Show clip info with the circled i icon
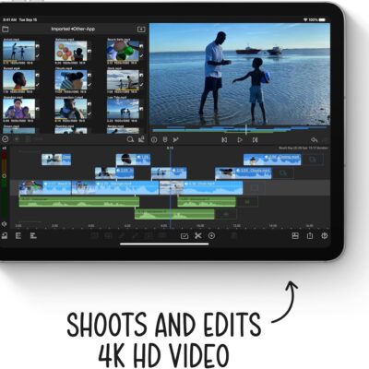The height and width of the screenshot is (369, 369). pyautogui.click(x=154, y=140)
